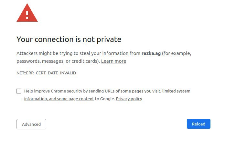Click the limited system link text
This screenshot has width=225, height=152.
(x=176, y=91)
